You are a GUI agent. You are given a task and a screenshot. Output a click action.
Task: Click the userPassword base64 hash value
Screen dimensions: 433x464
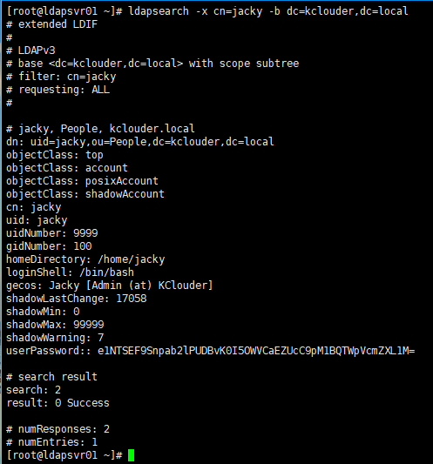[256, 351]
